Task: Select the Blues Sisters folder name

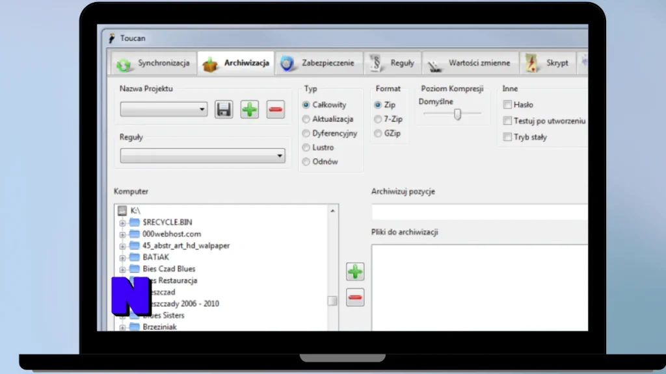Action: [x=163, y=315]
